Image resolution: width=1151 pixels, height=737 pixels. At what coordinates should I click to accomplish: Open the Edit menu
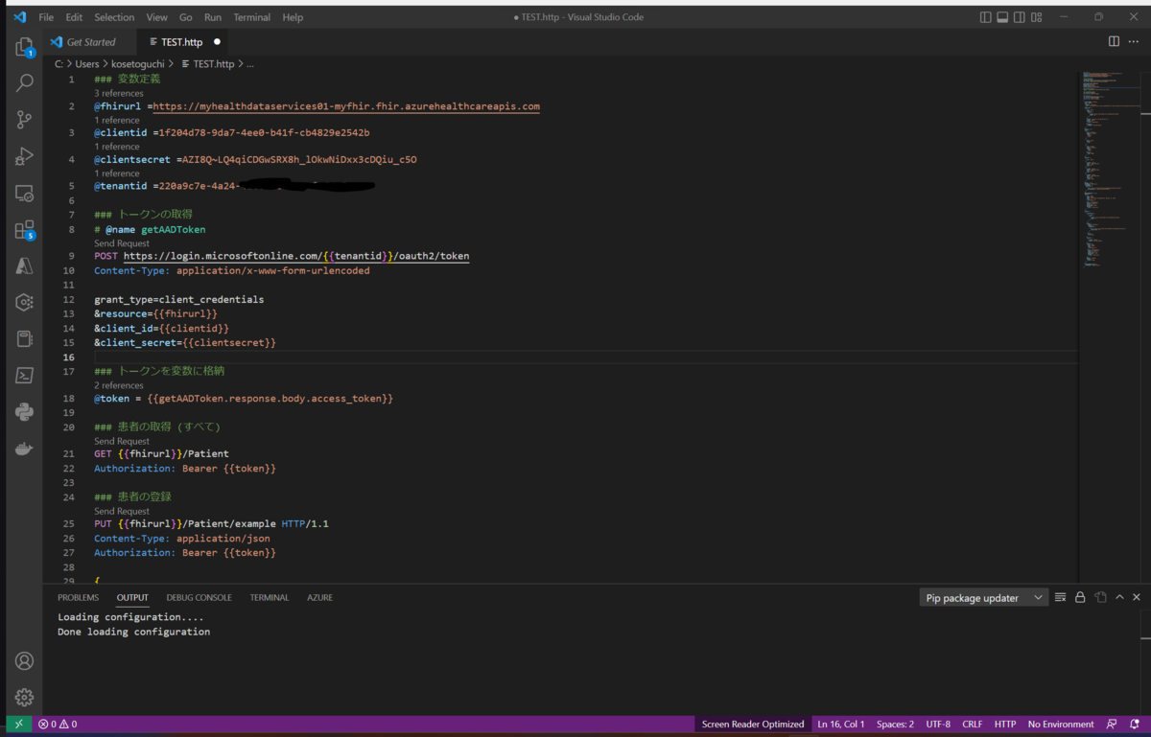74,17
